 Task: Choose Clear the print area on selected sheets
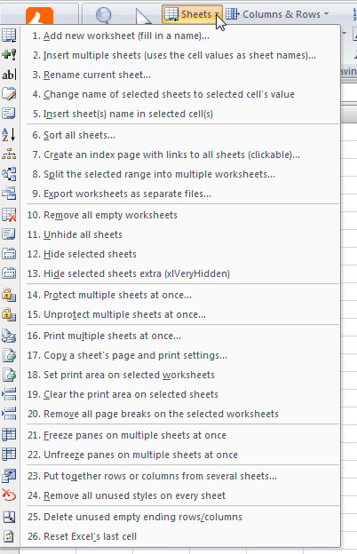(x=180, y=394)
